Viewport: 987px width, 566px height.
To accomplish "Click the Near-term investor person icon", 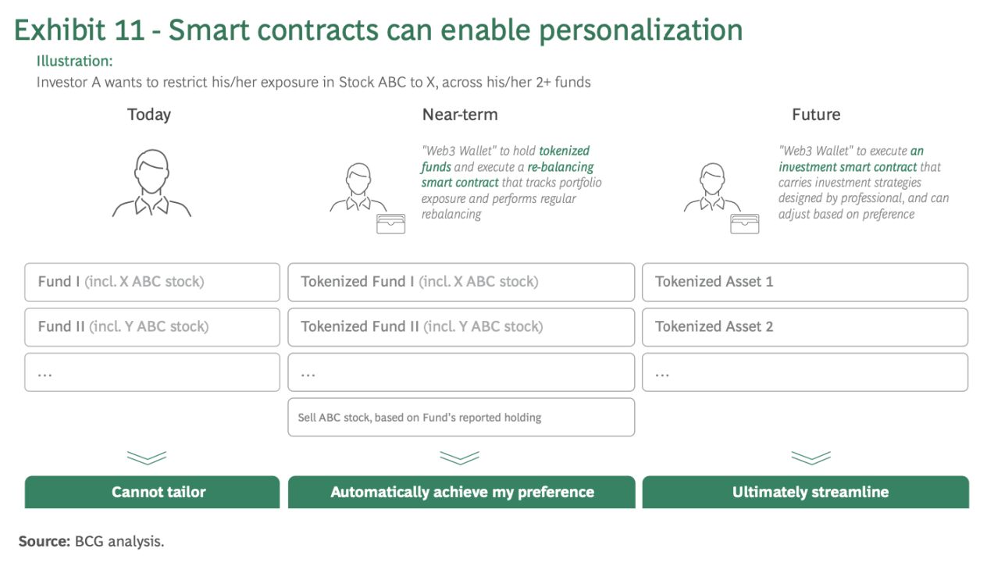I will click(357, 188).
